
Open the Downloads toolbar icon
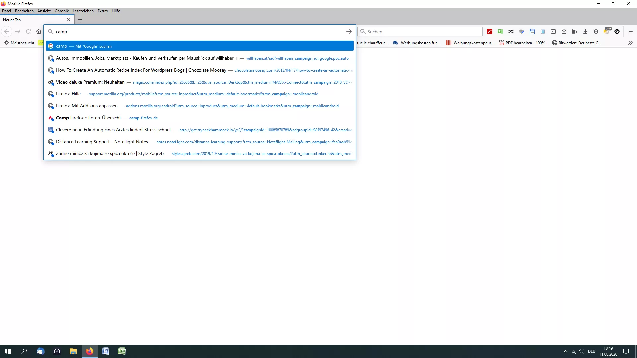(x=585, y=32)
